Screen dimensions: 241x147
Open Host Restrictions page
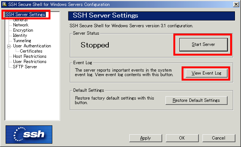pyautogui.click(x=30, y=56)
